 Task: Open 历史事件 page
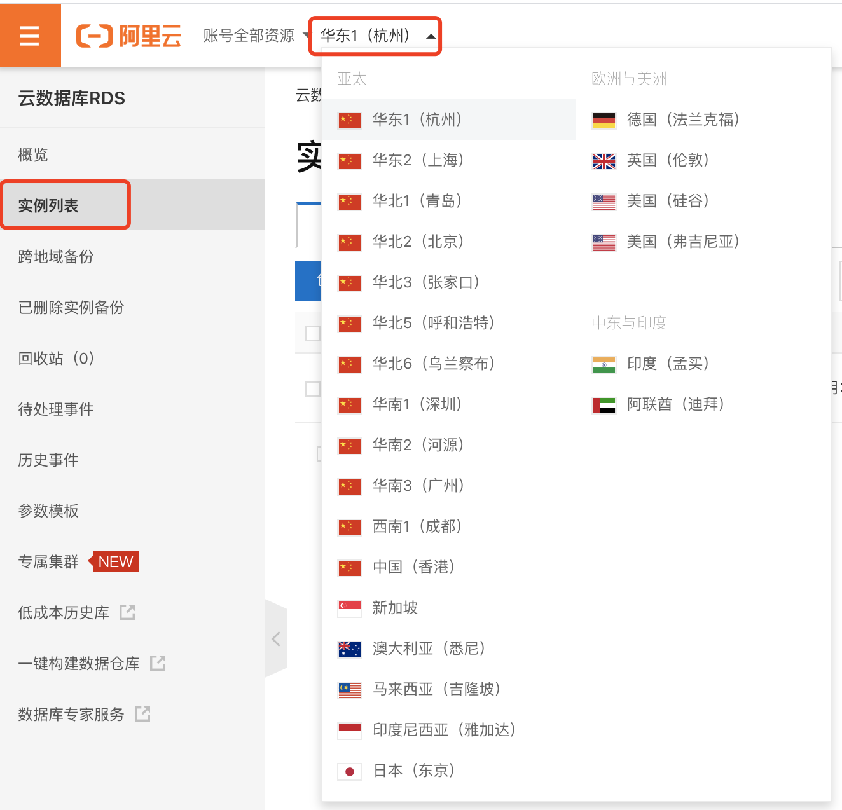(132, 460)
